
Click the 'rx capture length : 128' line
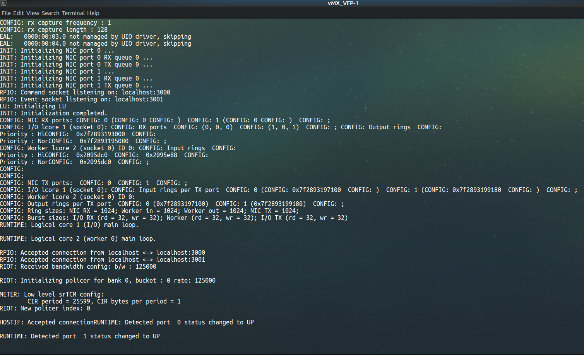tap(54, 30)
